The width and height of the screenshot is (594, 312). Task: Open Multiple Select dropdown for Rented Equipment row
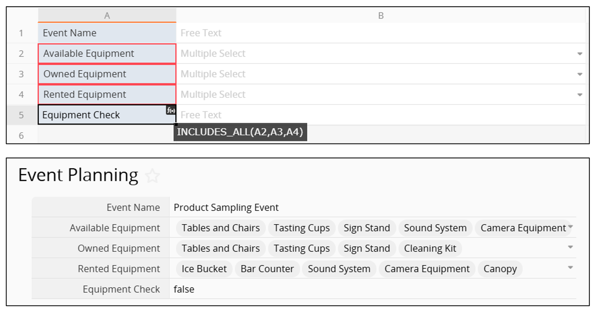(580, 95)
